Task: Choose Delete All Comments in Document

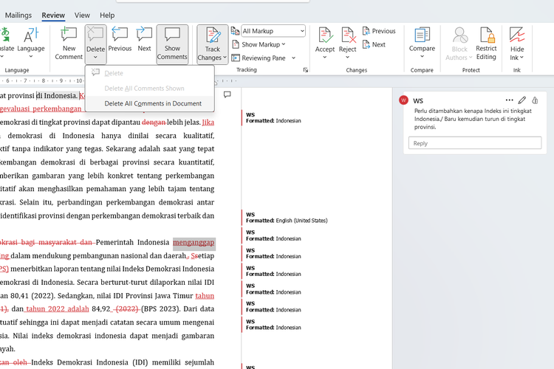Action: tap(150, 103)
